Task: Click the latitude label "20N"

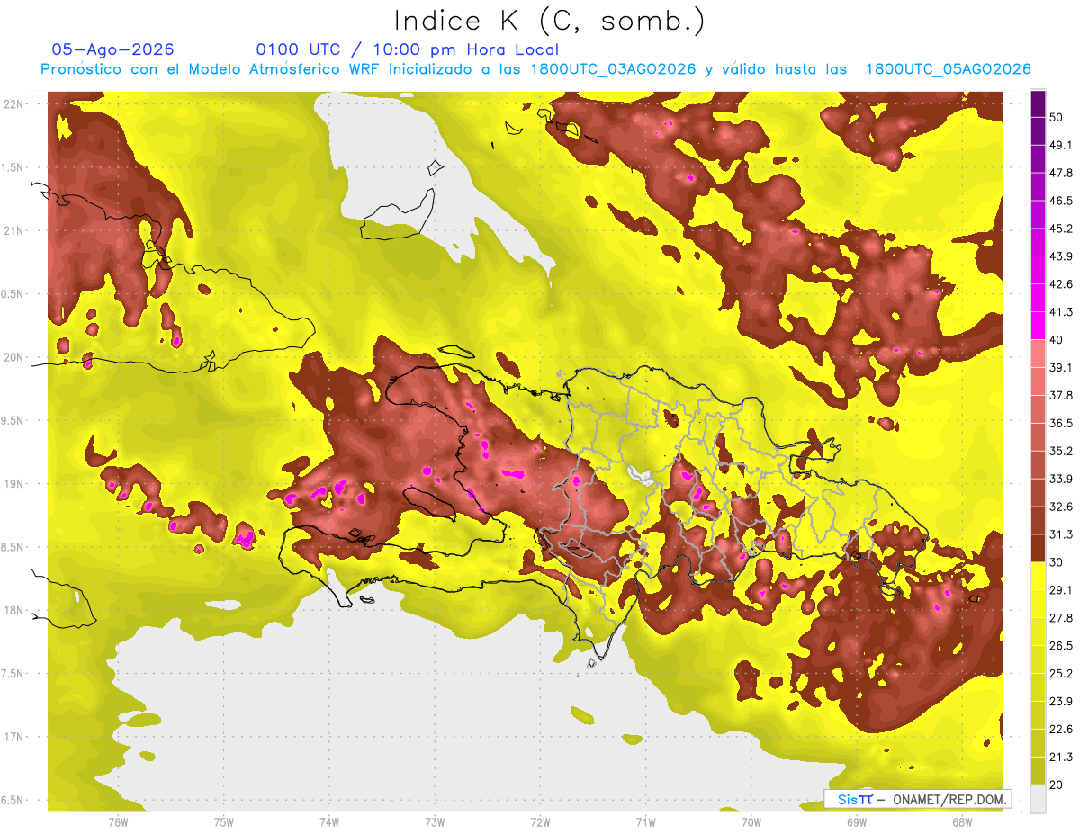Action: (13, 357)
